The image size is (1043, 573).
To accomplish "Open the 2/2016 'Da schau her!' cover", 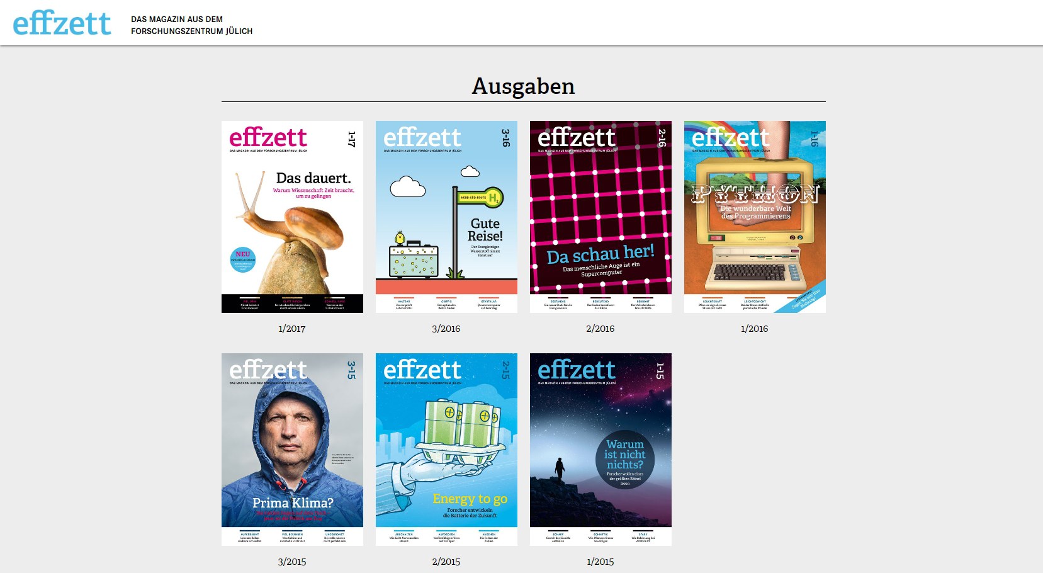I will [600, 217].
